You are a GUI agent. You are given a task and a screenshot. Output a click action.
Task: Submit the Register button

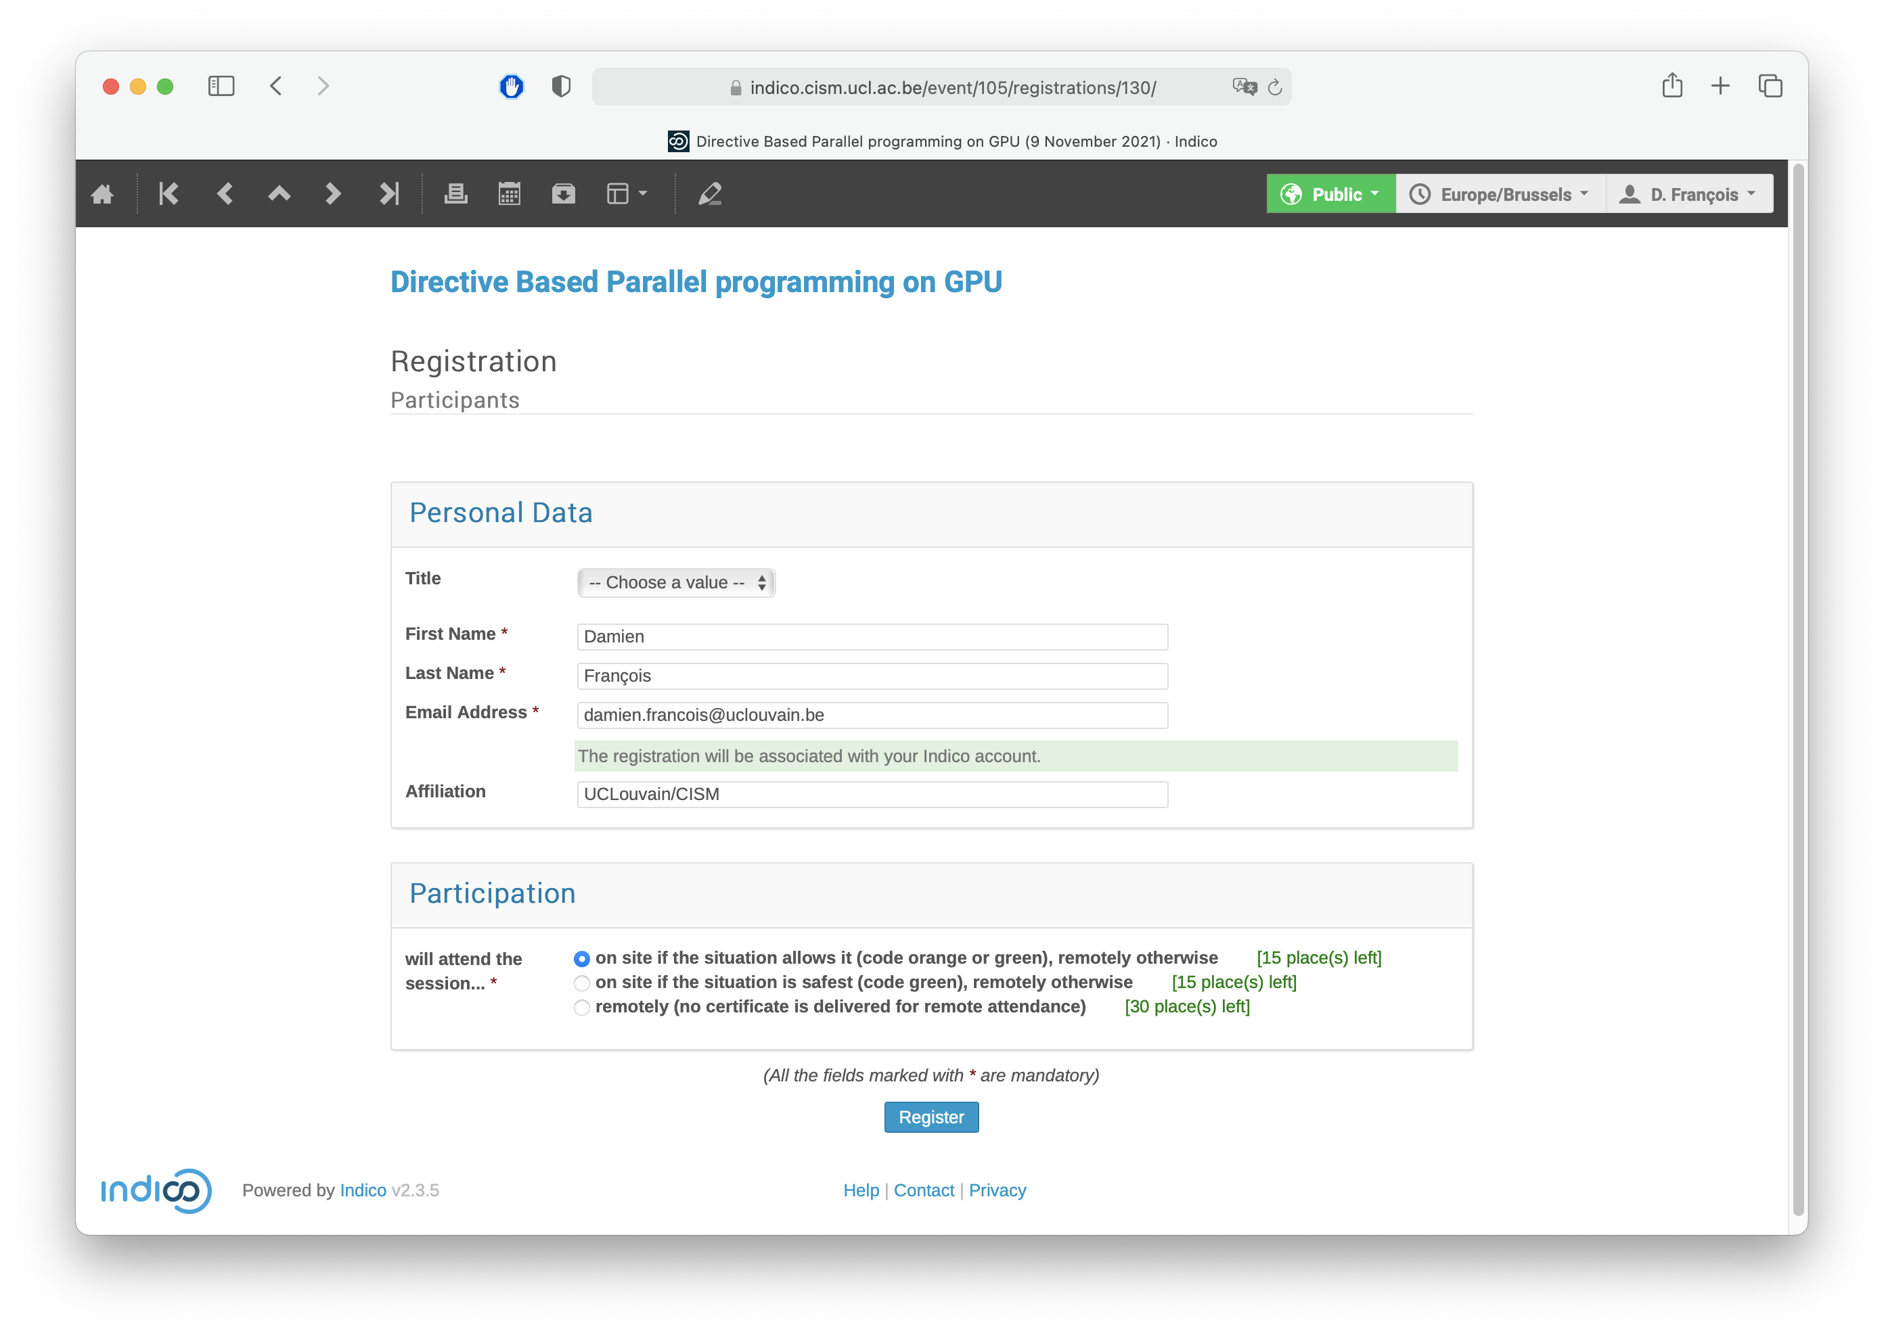click(932, 1117)
